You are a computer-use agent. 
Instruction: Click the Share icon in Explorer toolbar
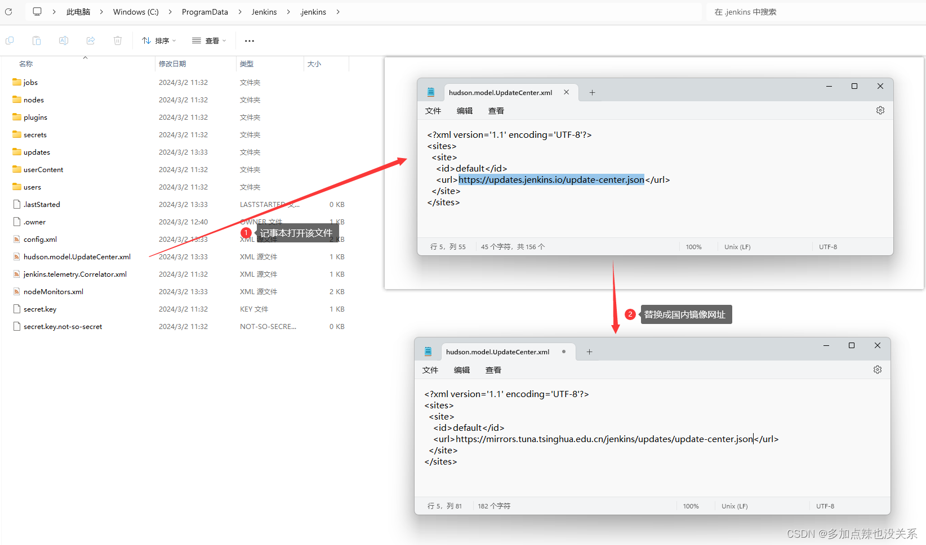tap(91, 40)
